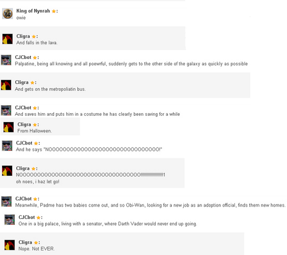Click star by Cligra's metropoliatin bus message
Screen dimensions: 287x255
point(32,83)
